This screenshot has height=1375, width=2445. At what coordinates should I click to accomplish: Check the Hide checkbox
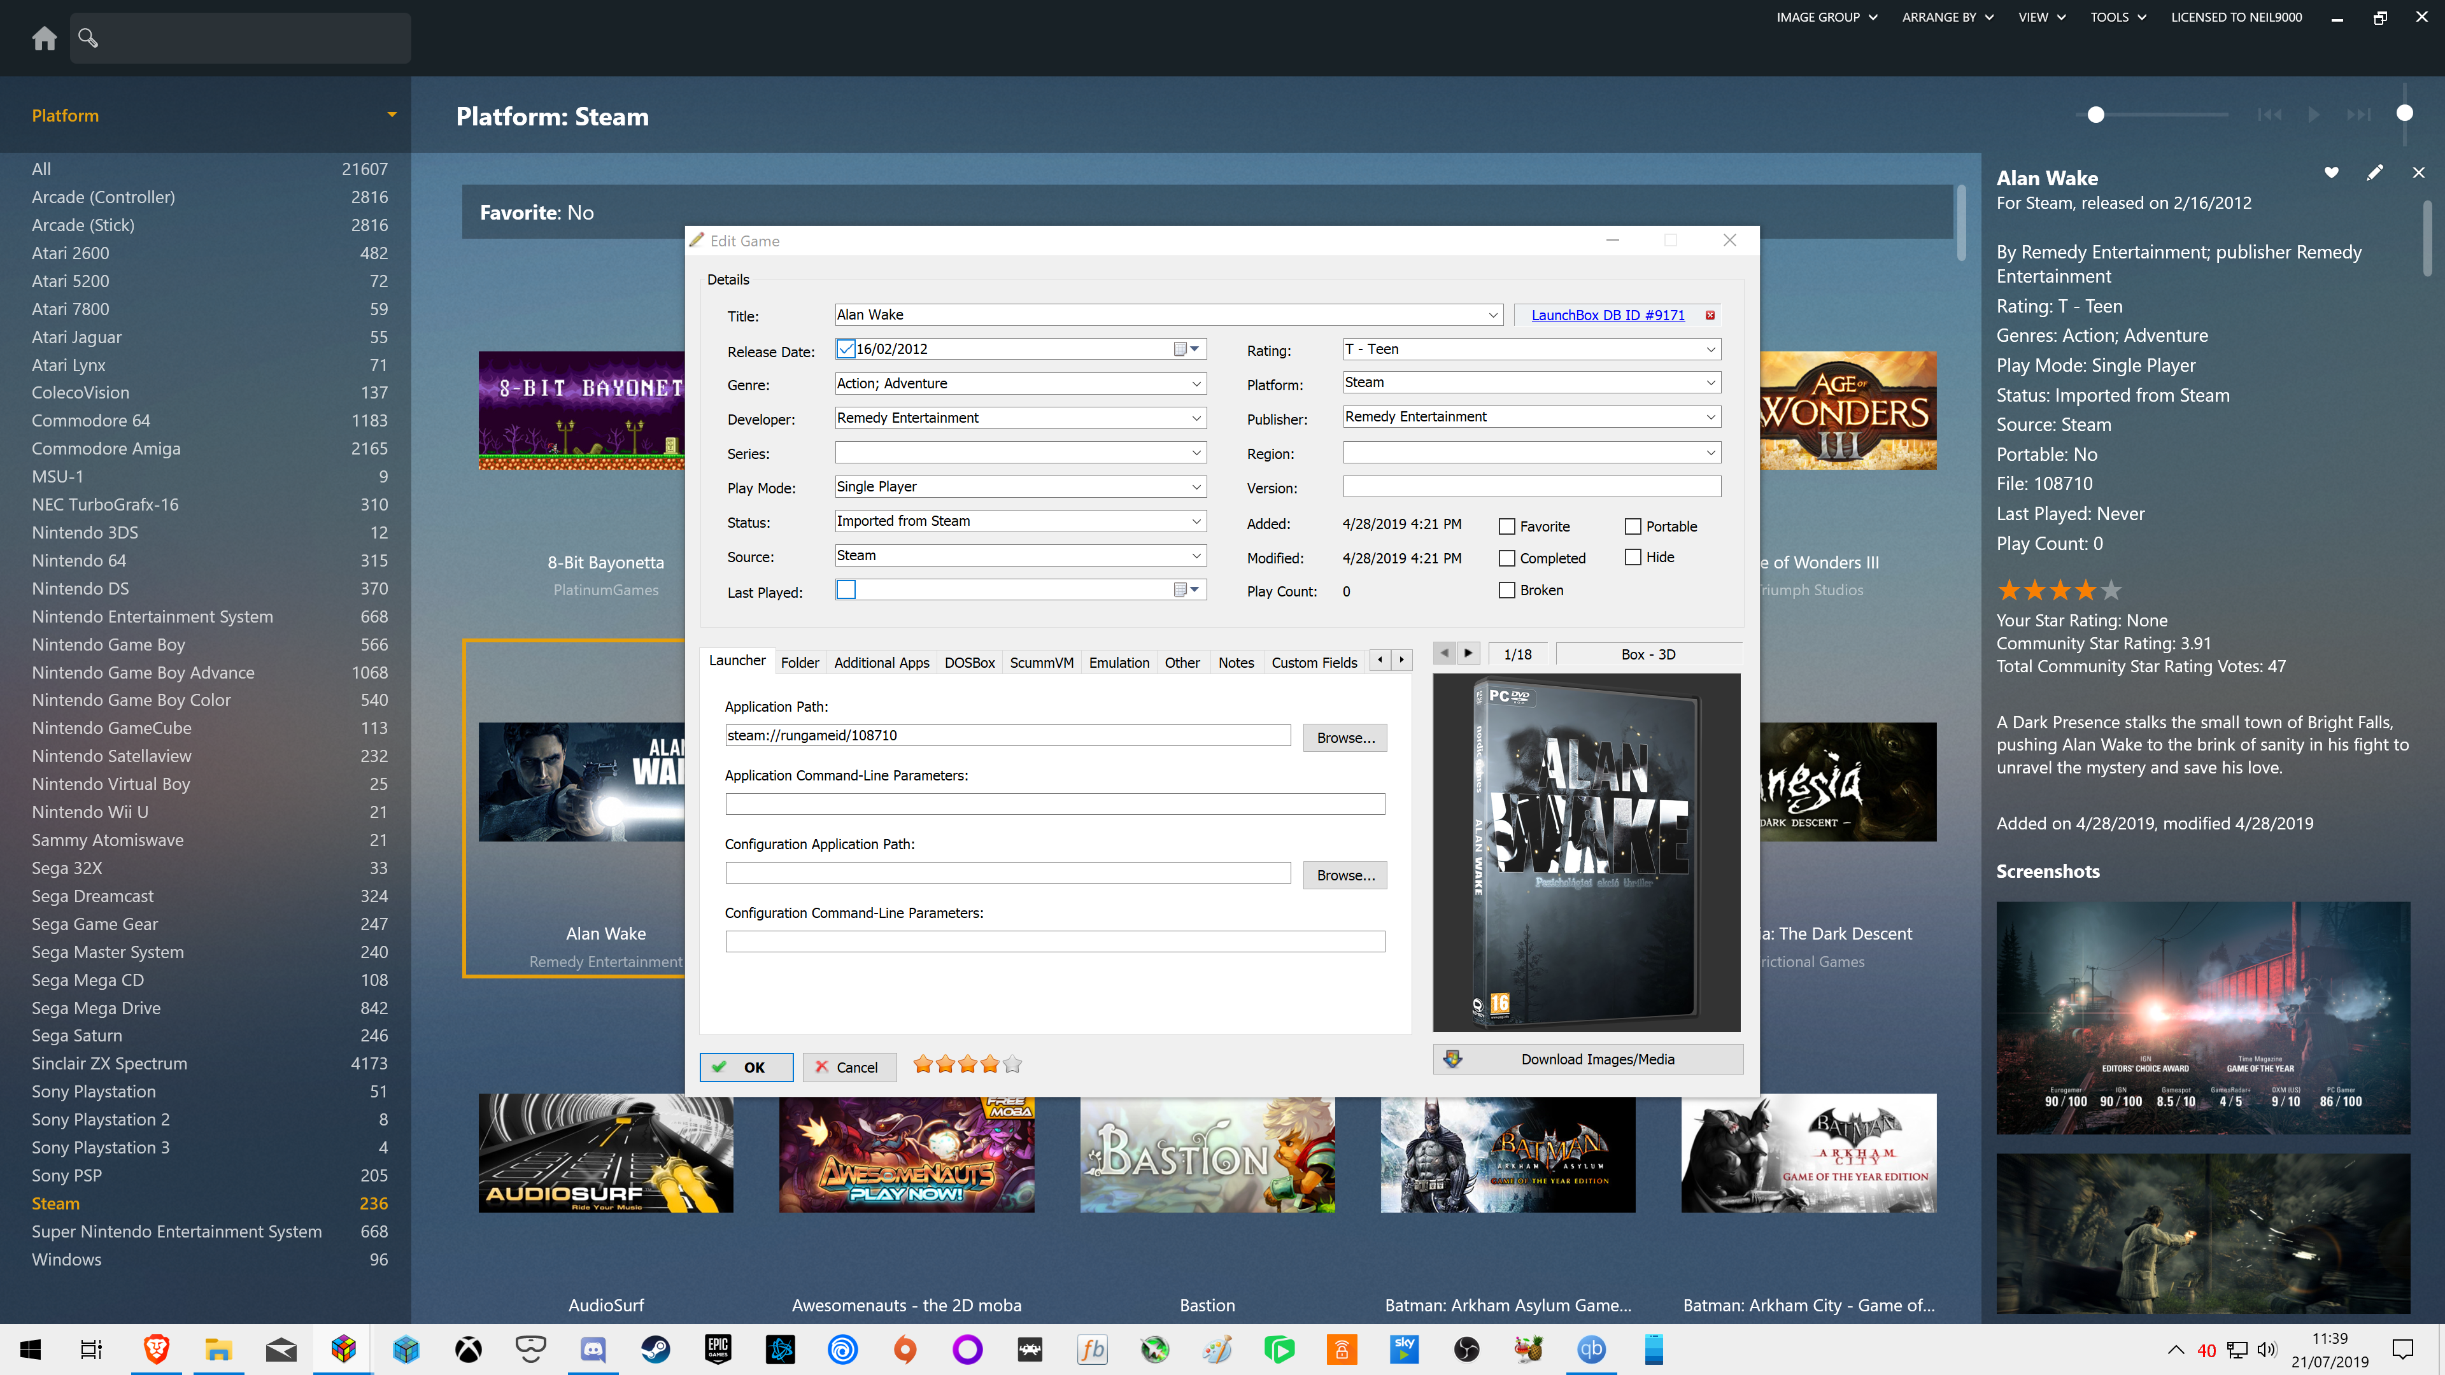tap(1633, 557)
